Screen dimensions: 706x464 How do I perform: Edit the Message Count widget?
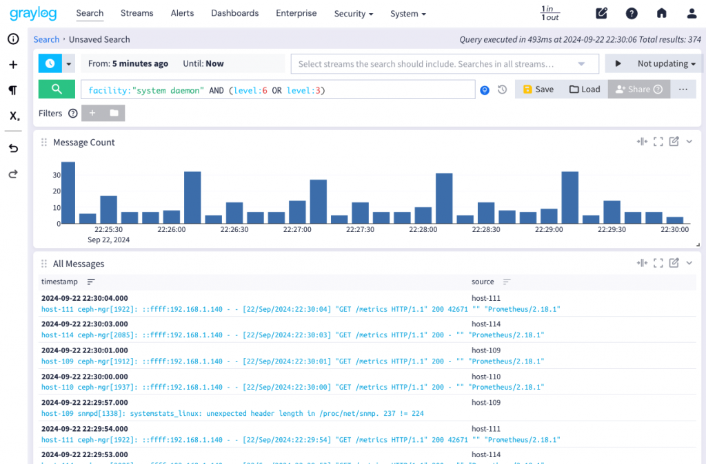674,142
